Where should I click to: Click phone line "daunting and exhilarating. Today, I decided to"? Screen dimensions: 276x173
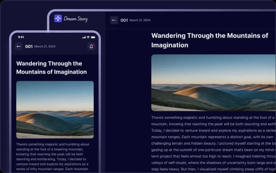point(51,159)
